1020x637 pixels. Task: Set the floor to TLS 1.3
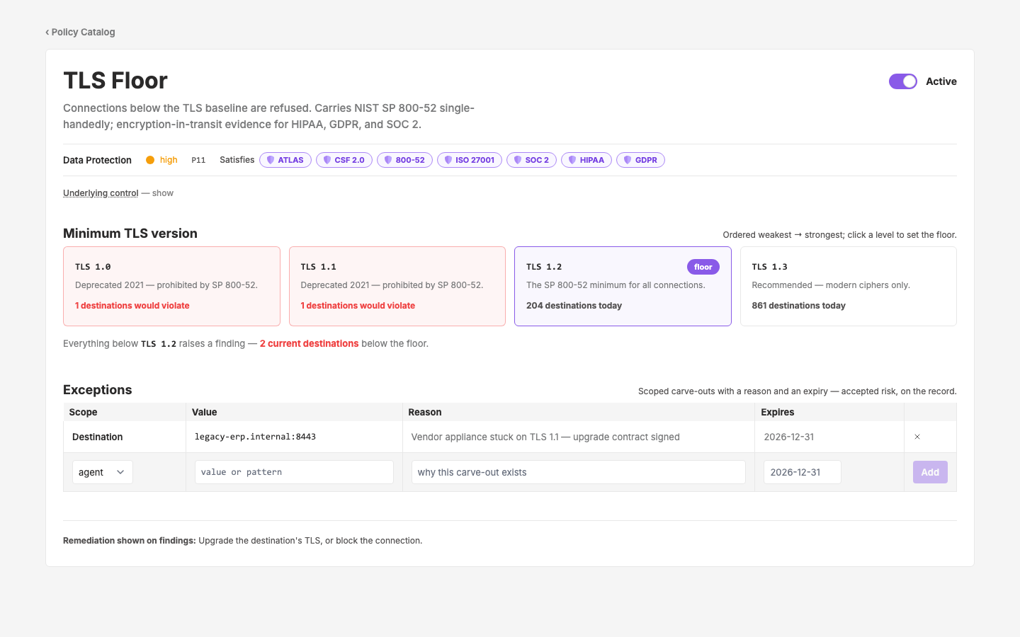pyautogui.click(x=849, y=286)
